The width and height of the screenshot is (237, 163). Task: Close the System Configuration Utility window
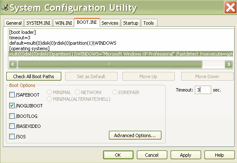click(230, 7)
